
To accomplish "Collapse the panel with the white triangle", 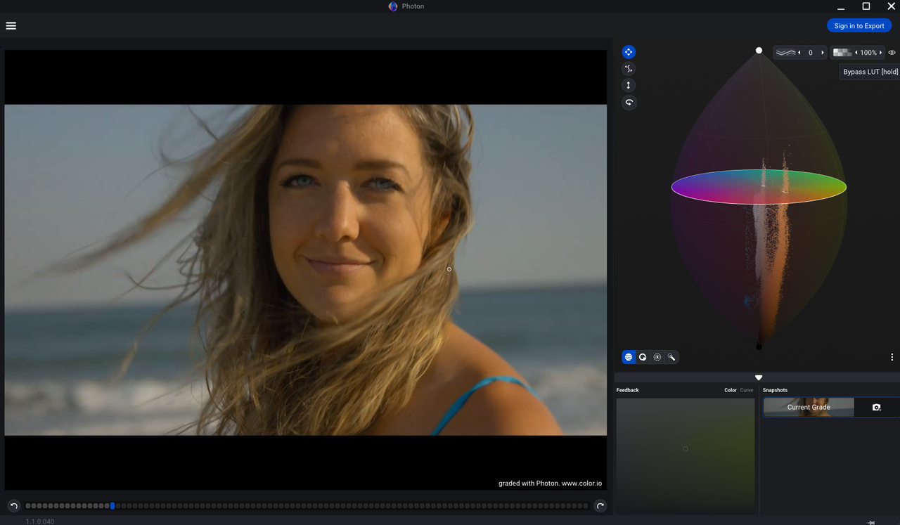I will 759,377.
